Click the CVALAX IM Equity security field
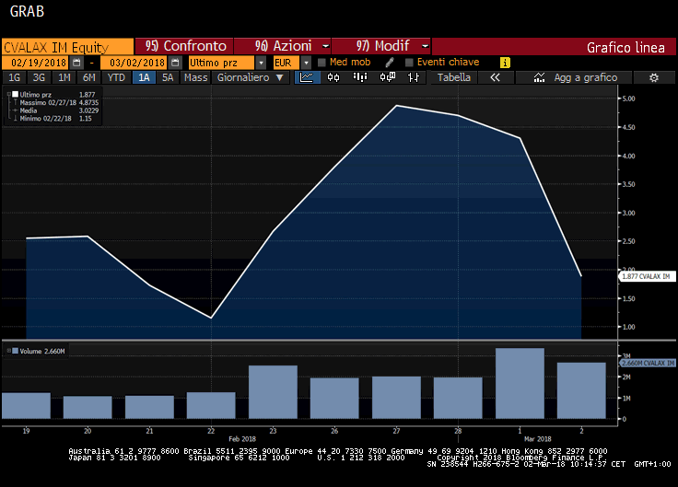Screen dimensions: 678x487 click(56, 46)
